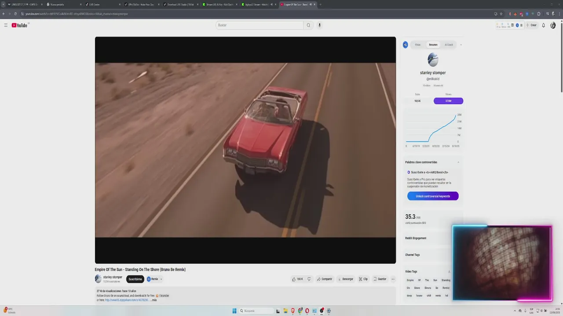Open Brave browser from taskbar
The image size is (563, 316).
(x=292, y=311)
